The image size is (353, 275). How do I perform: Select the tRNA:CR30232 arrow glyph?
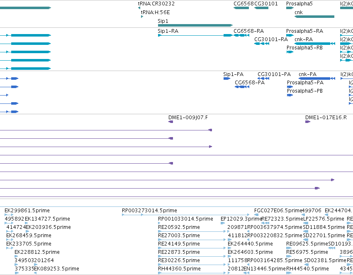click(139, 8)
